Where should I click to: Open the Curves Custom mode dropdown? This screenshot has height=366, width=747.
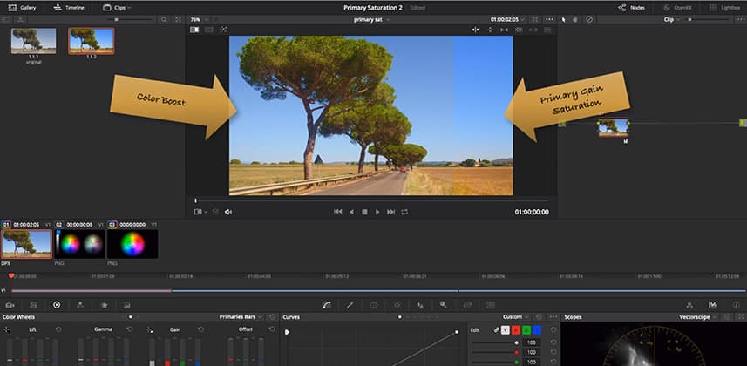pyautogui.click(x=516, y=317)
